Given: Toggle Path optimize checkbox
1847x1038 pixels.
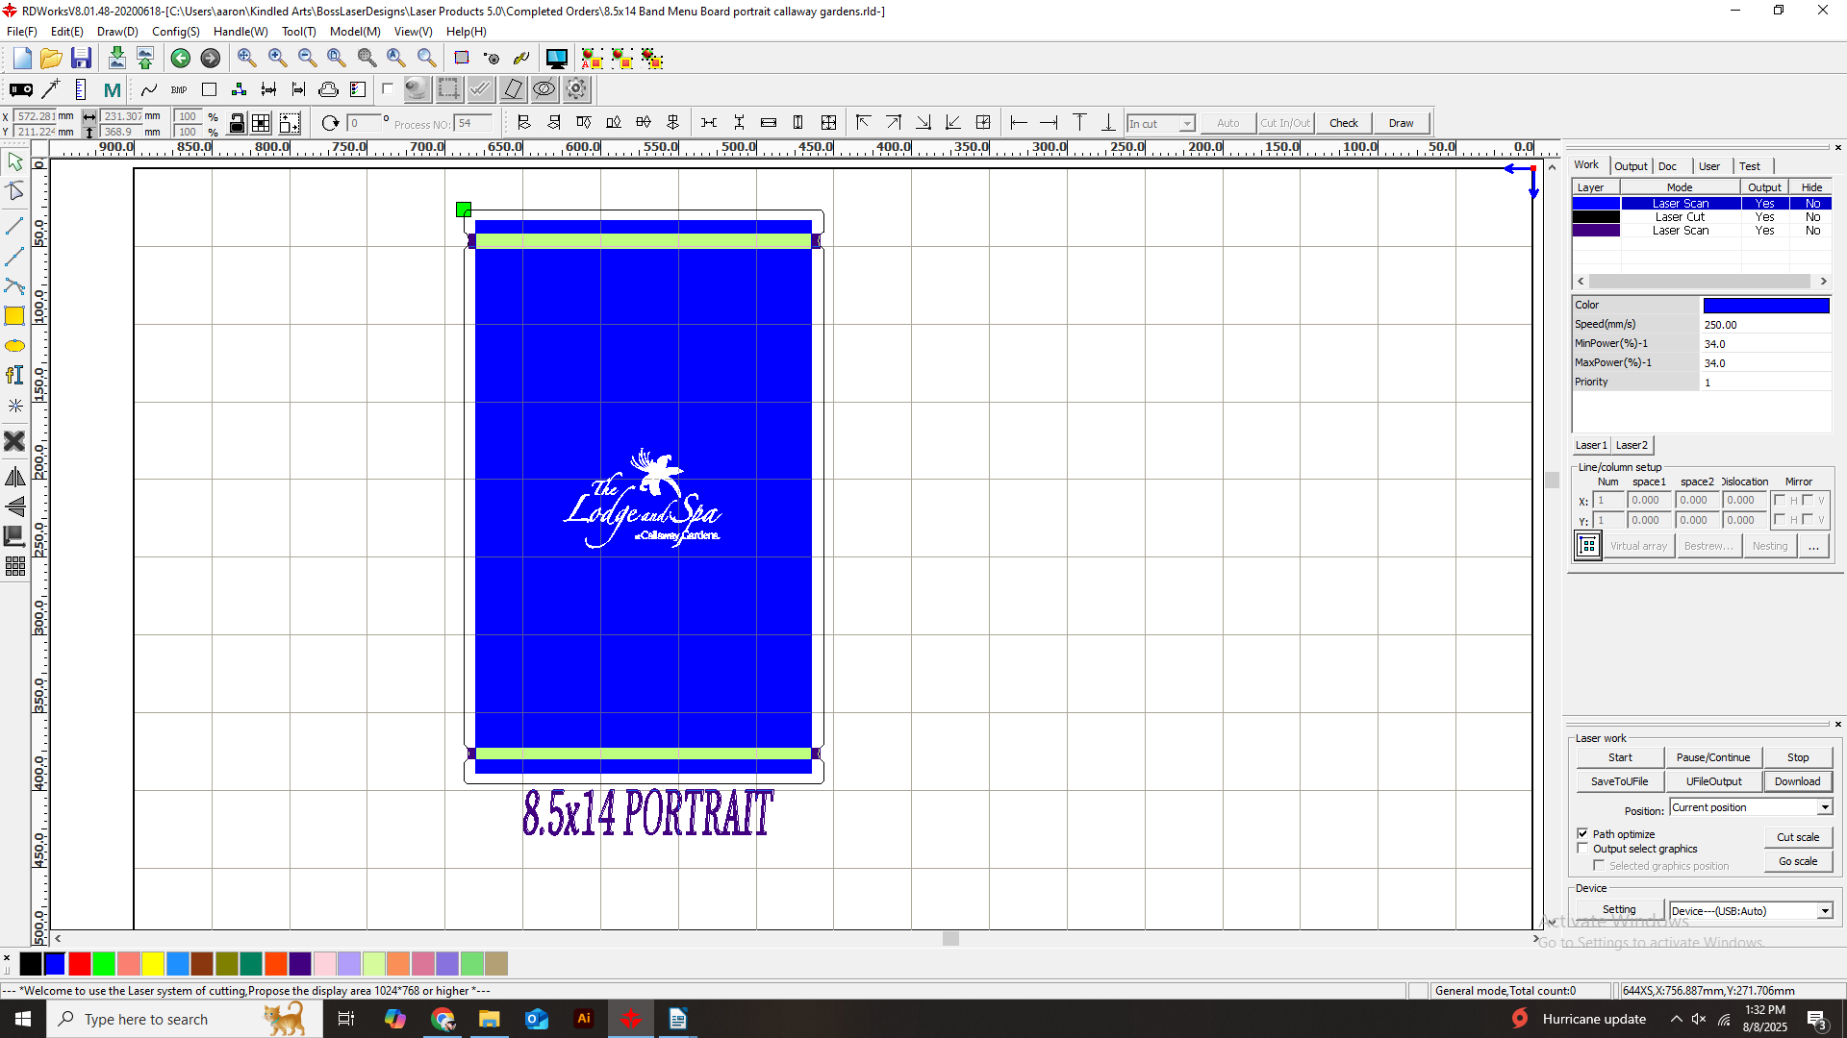Looking at the screenshot, I should pyautogui.click(x=1582, y=833).
